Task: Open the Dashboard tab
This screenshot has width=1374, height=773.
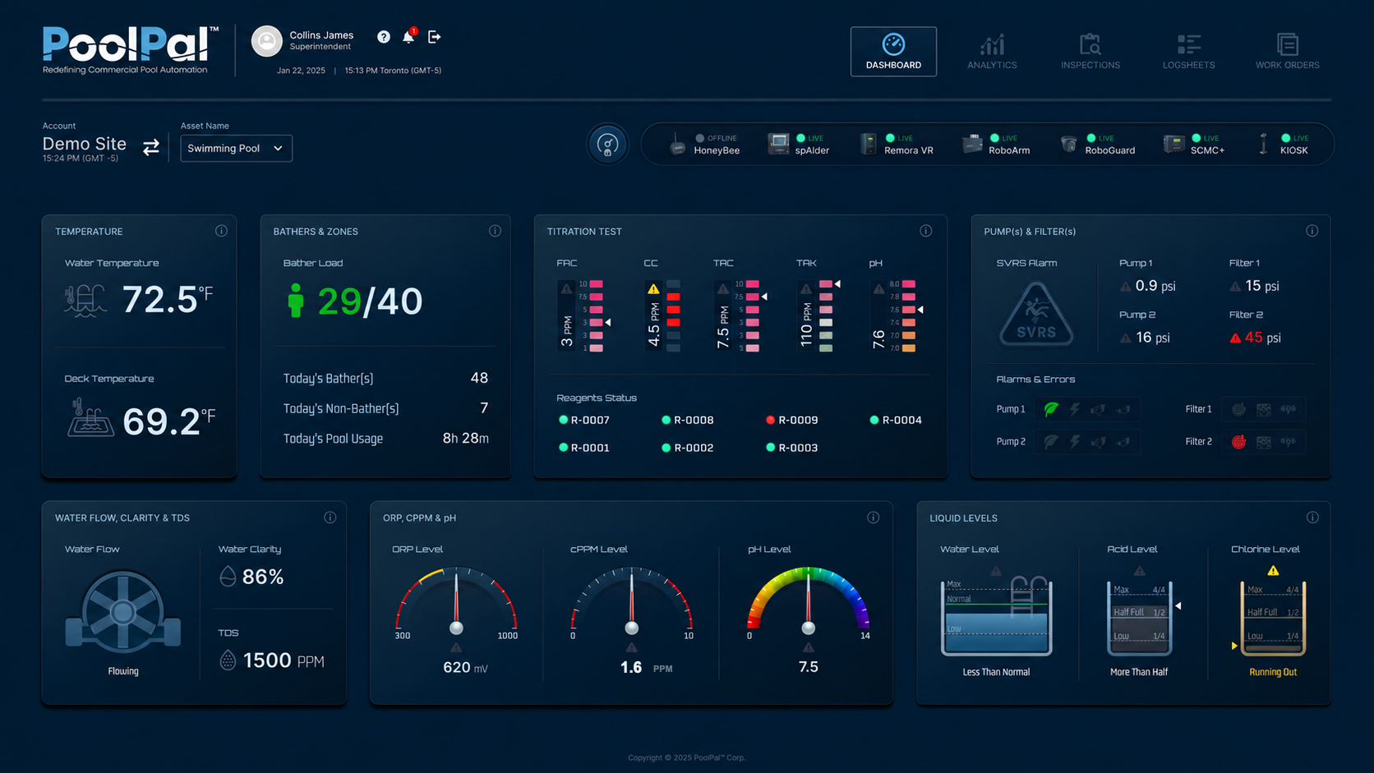Action: click(893, 52)
